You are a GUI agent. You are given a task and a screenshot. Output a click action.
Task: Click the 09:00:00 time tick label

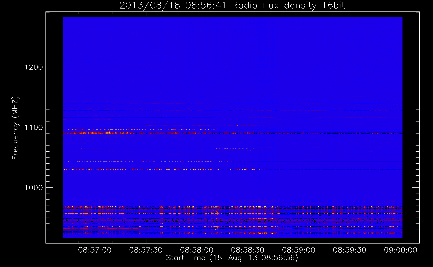[401, 250]
